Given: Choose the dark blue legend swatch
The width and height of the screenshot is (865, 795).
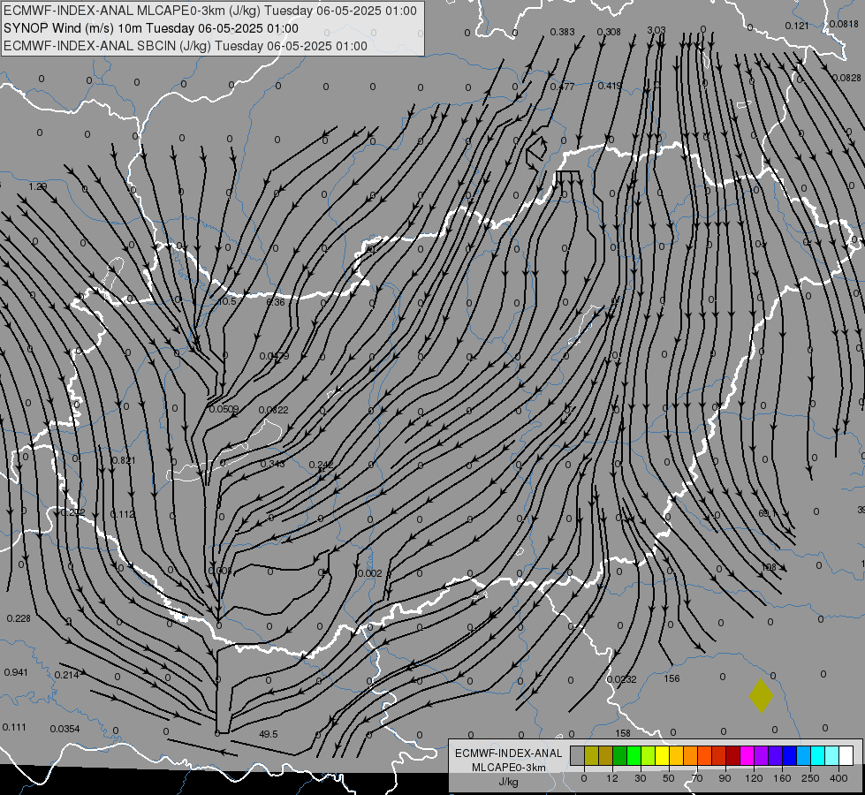Looking at the screenshot, I should 789,755.
